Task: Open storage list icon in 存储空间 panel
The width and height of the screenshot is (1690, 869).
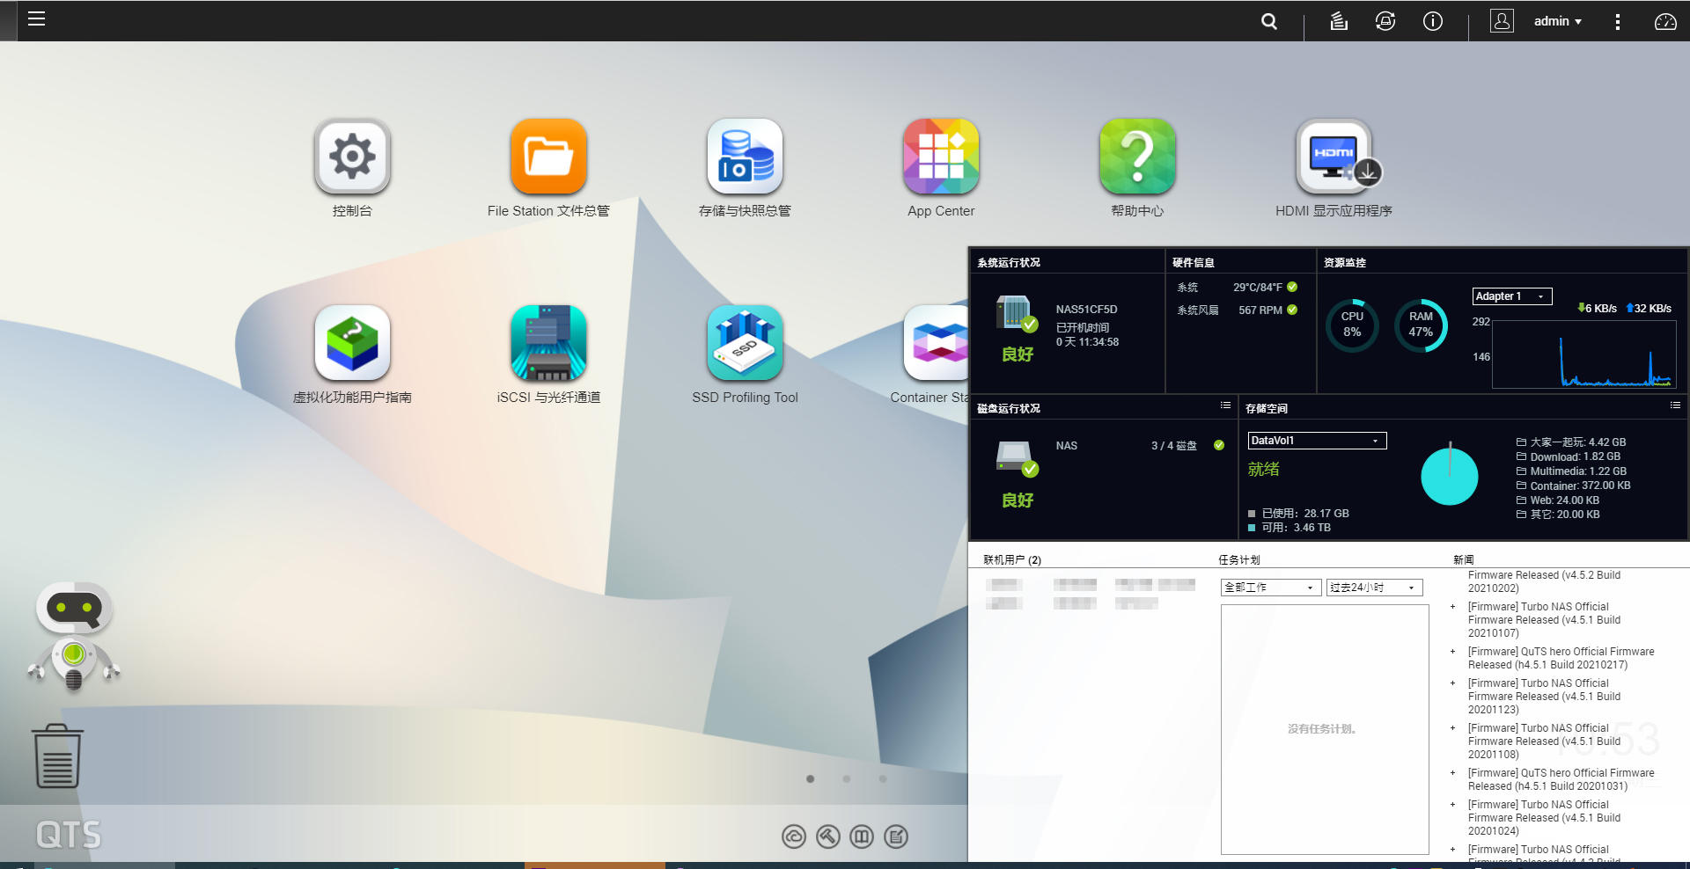Action: (x=1675, y=405)
